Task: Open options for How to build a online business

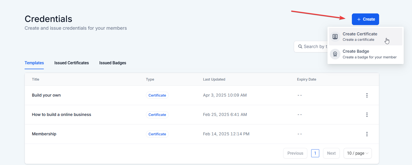Action: point(367,115)
